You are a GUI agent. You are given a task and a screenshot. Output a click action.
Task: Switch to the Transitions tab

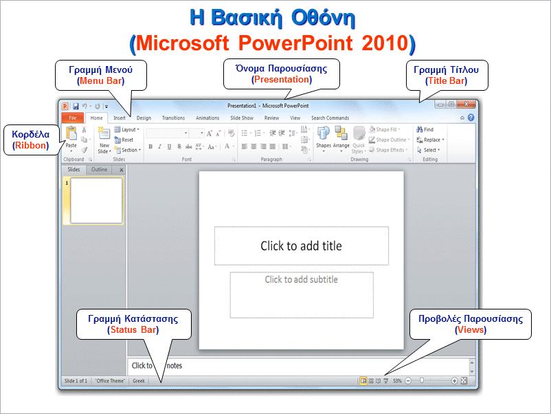[173, 118]
